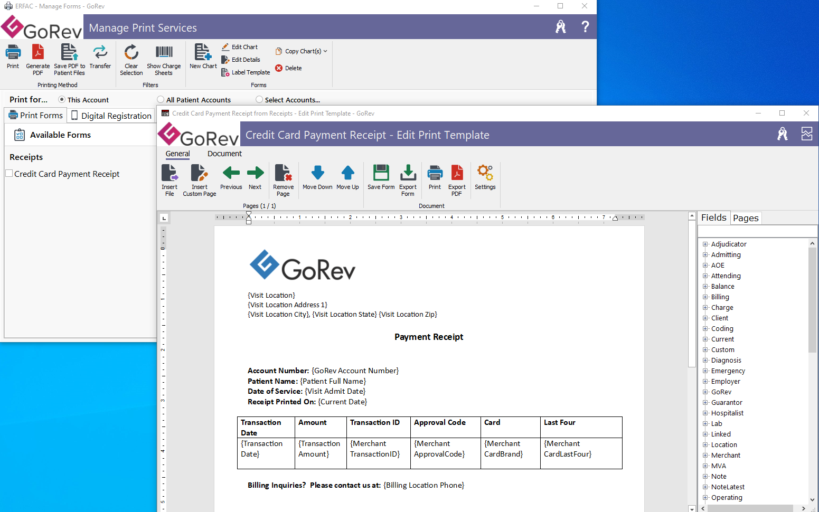Image resolution: width=819 pixels, height=512 pixels.
Task: Open the Document ribbon tab
Action: (224, 154)
